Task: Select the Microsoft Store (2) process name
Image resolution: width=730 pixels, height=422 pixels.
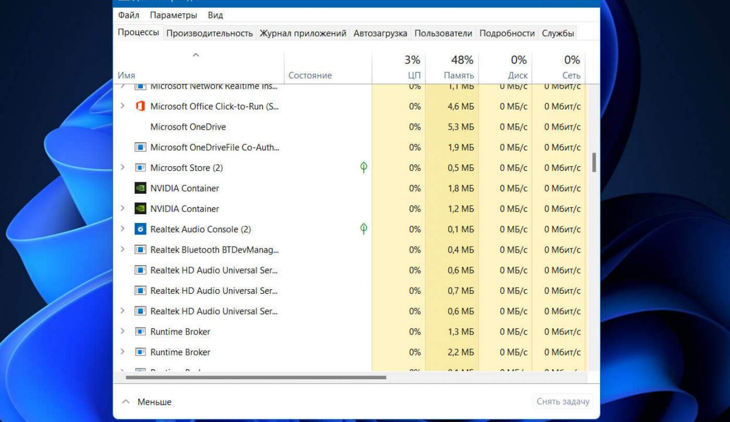Action: pos(187,168)
